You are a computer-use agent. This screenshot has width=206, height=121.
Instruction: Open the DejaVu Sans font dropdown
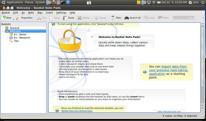pos(184,18)
